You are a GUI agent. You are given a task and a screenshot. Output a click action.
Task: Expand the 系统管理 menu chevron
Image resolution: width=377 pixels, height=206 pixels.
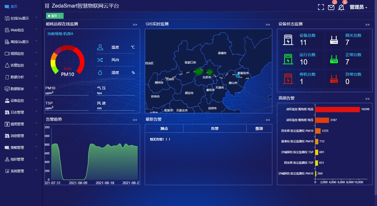coord(36,170)
